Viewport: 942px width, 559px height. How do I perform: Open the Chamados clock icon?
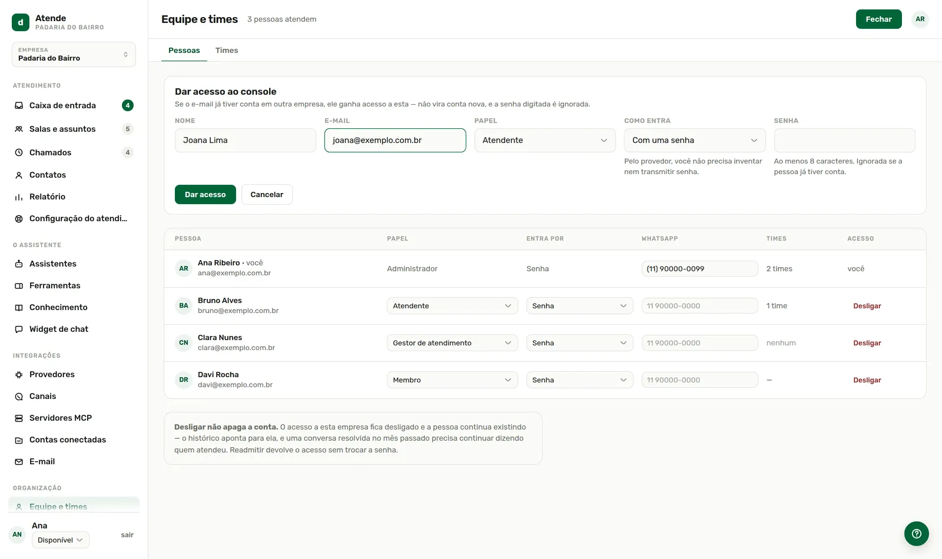pos(19,152)
